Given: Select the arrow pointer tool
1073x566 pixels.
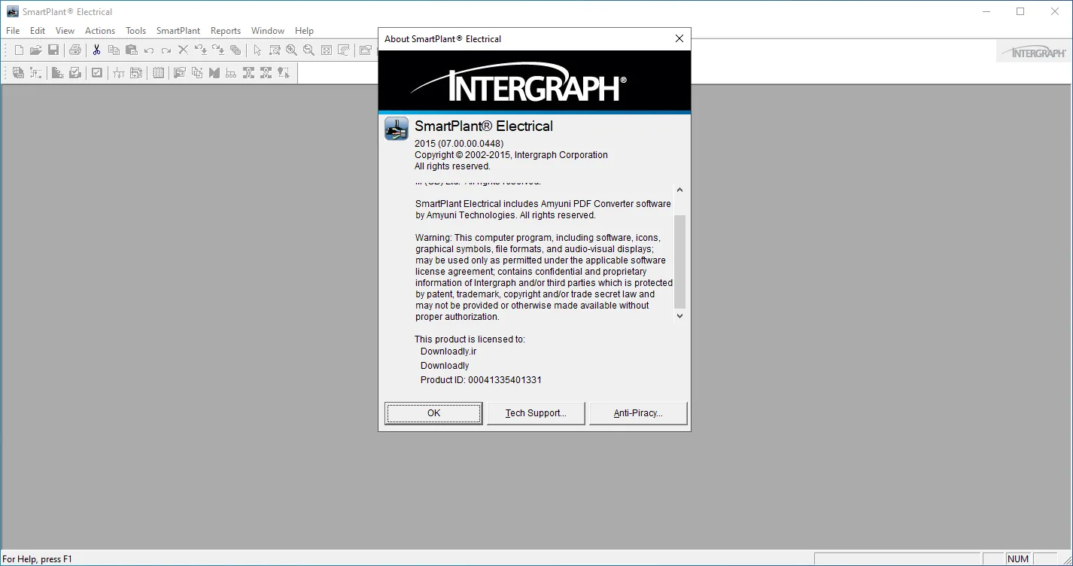Looking at the screenshot, I should click(257, 50).
